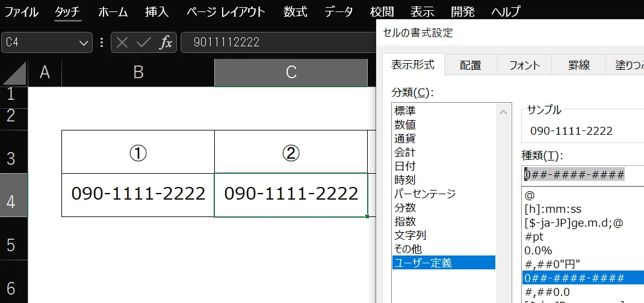Open the データ ribbon tab

[339, 11]
